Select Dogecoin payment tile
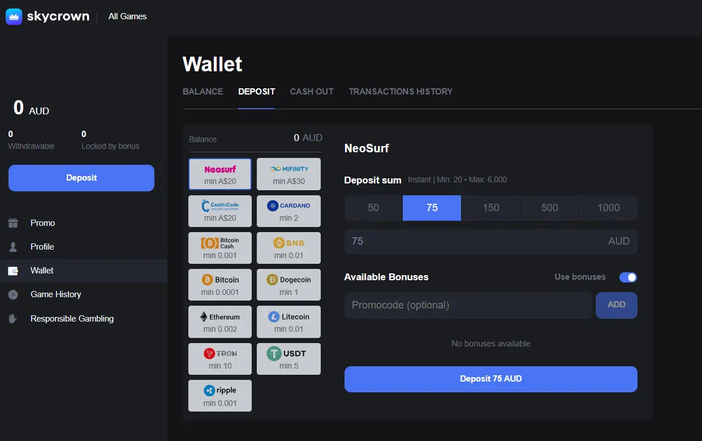Viewport: 702px width, 441px height. [288, 285]
